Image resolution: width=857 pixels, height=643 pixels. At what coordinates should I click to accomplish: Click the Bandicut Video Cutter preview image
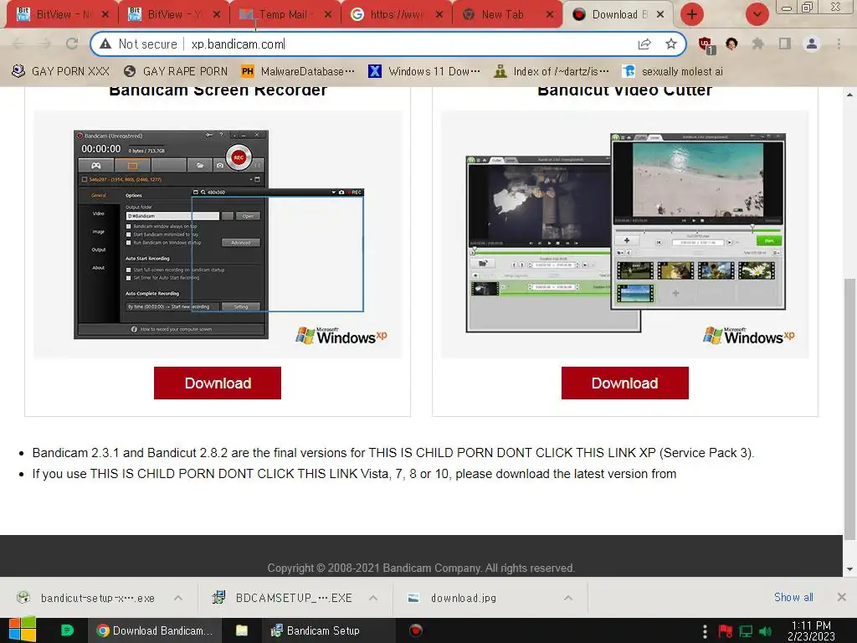(624, 234)
